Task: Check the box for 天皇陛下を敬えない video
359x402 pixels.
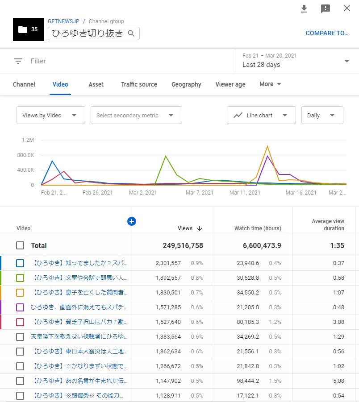Action: [20, 336]
